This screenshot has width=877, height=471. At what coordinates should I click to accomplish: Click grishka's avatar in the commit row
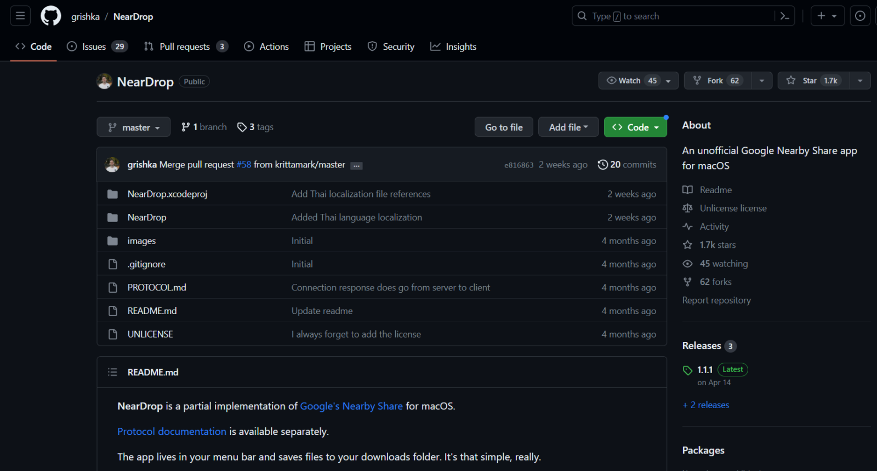(x=112, y=165)
